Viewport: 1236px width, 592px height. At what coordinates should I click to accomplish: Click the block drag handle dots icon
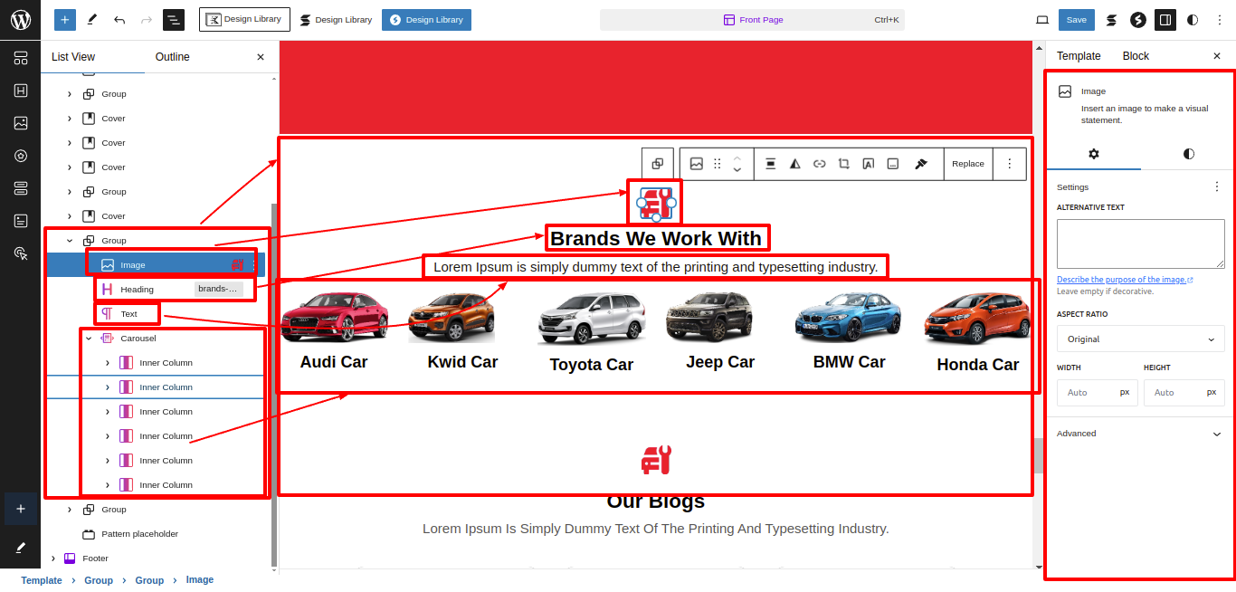coord(718,164)
